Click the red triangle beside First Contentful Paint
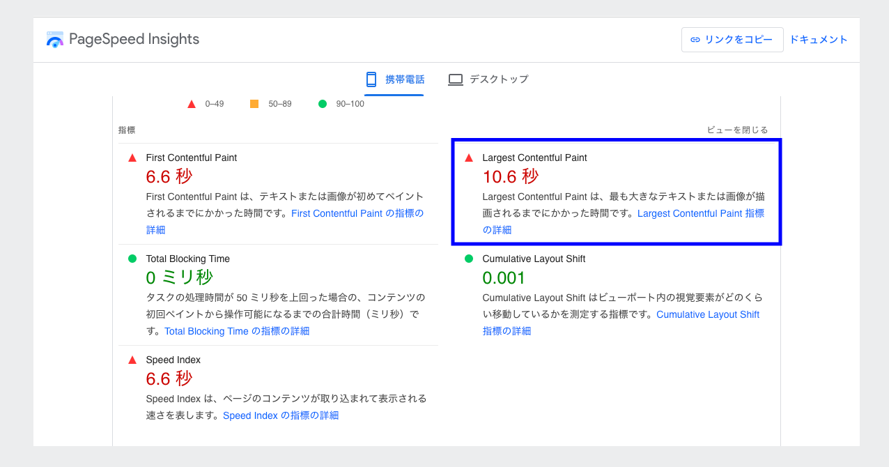The image size is (889, 467). [x=132, y=158]
